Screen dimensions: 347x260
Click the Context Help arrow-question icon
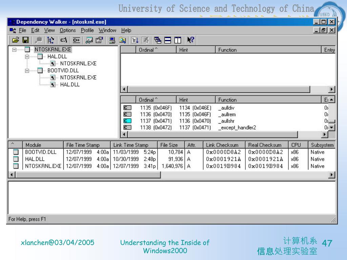(x=190, y=40)
